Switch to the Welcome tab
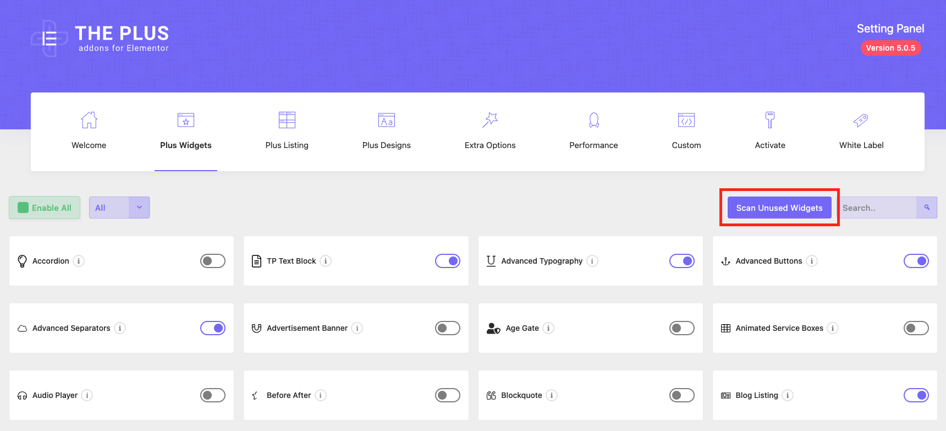Image resolution: width=946 pixels, height=431 pixels. [89, 132]
